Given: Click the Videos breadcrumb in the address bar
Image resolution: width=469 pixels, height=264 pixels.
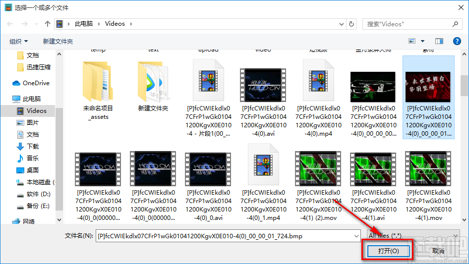Looking at the screenshot, I should (x=115, y=24).
